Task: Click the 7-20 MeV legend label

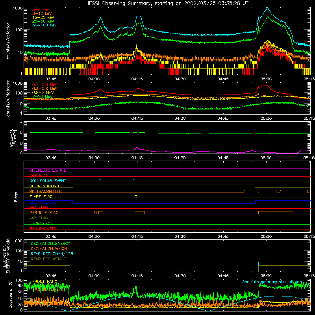Action: (x=42, y=96)
